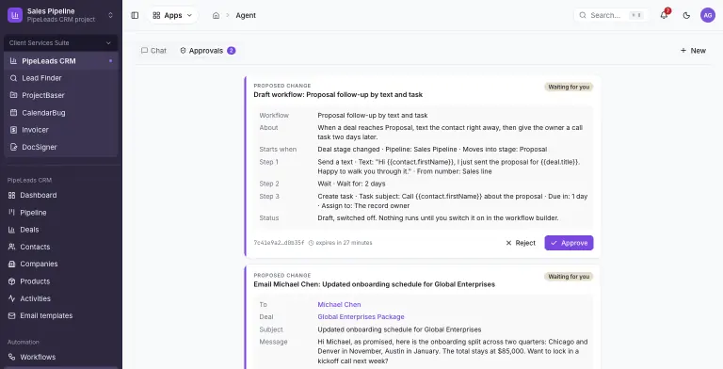Click the email Subject value text
Viewport: 723px width, 369px height.
[399, 329]
